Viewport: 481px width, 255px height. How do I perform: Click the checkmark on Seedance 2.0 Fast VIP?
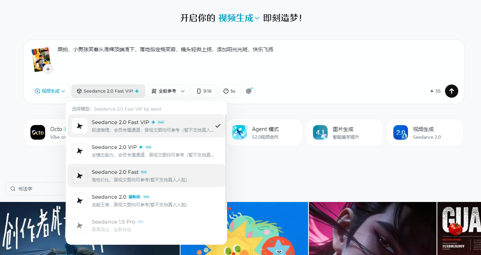(x=218, y=126)
